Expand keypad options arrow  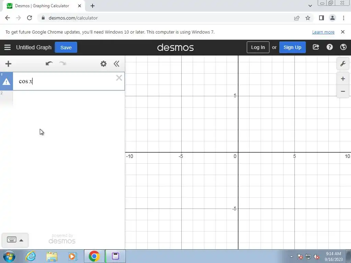click(21, 240)
